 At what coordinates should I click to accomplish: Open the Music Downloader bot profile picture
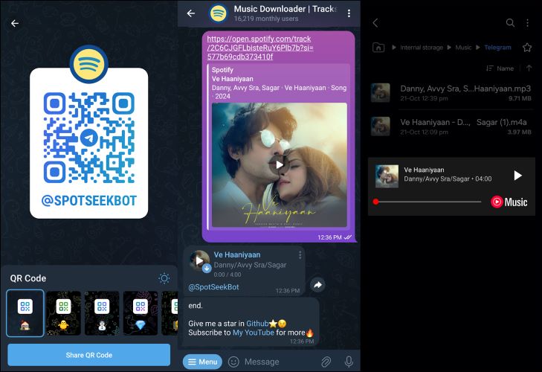[x=219, y=13]
